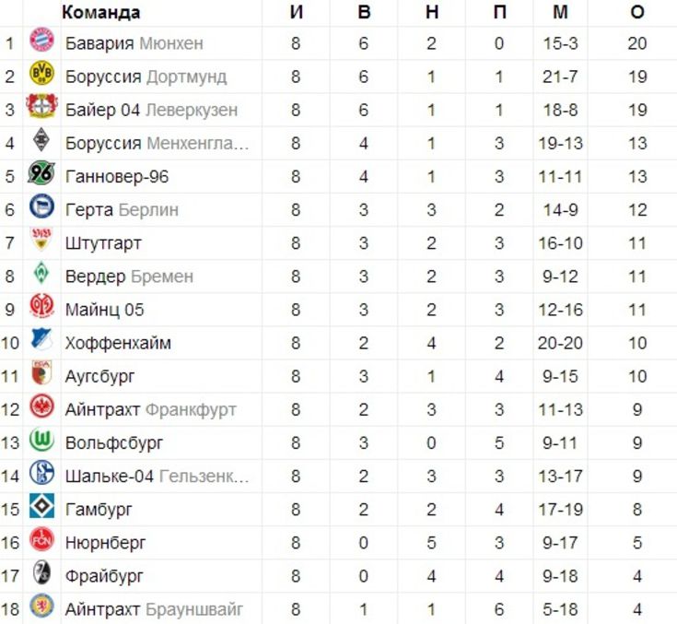Open the Нюрнберг team link
Screen dimensions: 677x624
point(105,543)
